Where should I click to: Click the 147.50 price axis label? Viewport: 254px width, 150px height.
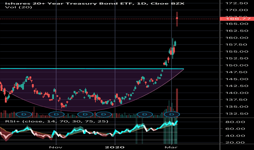point(236,72)
